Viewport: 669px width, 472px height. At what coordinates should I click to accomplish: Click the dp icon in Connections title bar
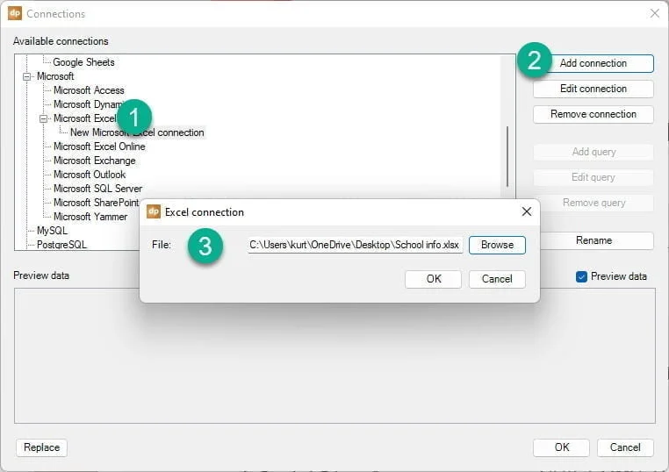pyautogui.click(x=15, y=13)
